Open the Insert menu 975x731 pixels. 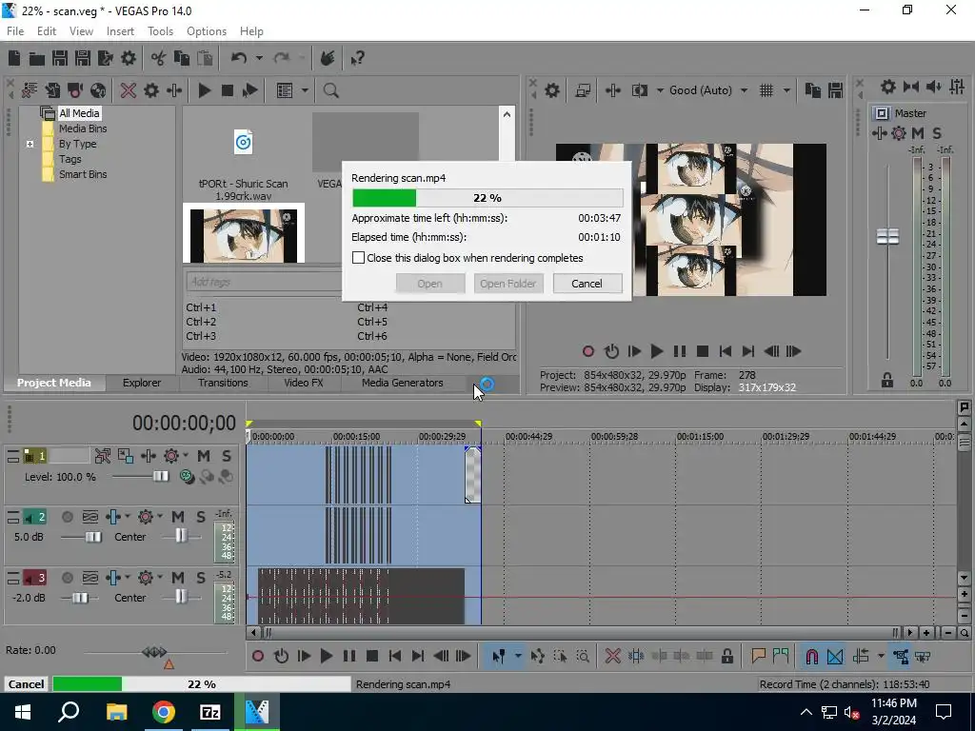tap(120, 31)
